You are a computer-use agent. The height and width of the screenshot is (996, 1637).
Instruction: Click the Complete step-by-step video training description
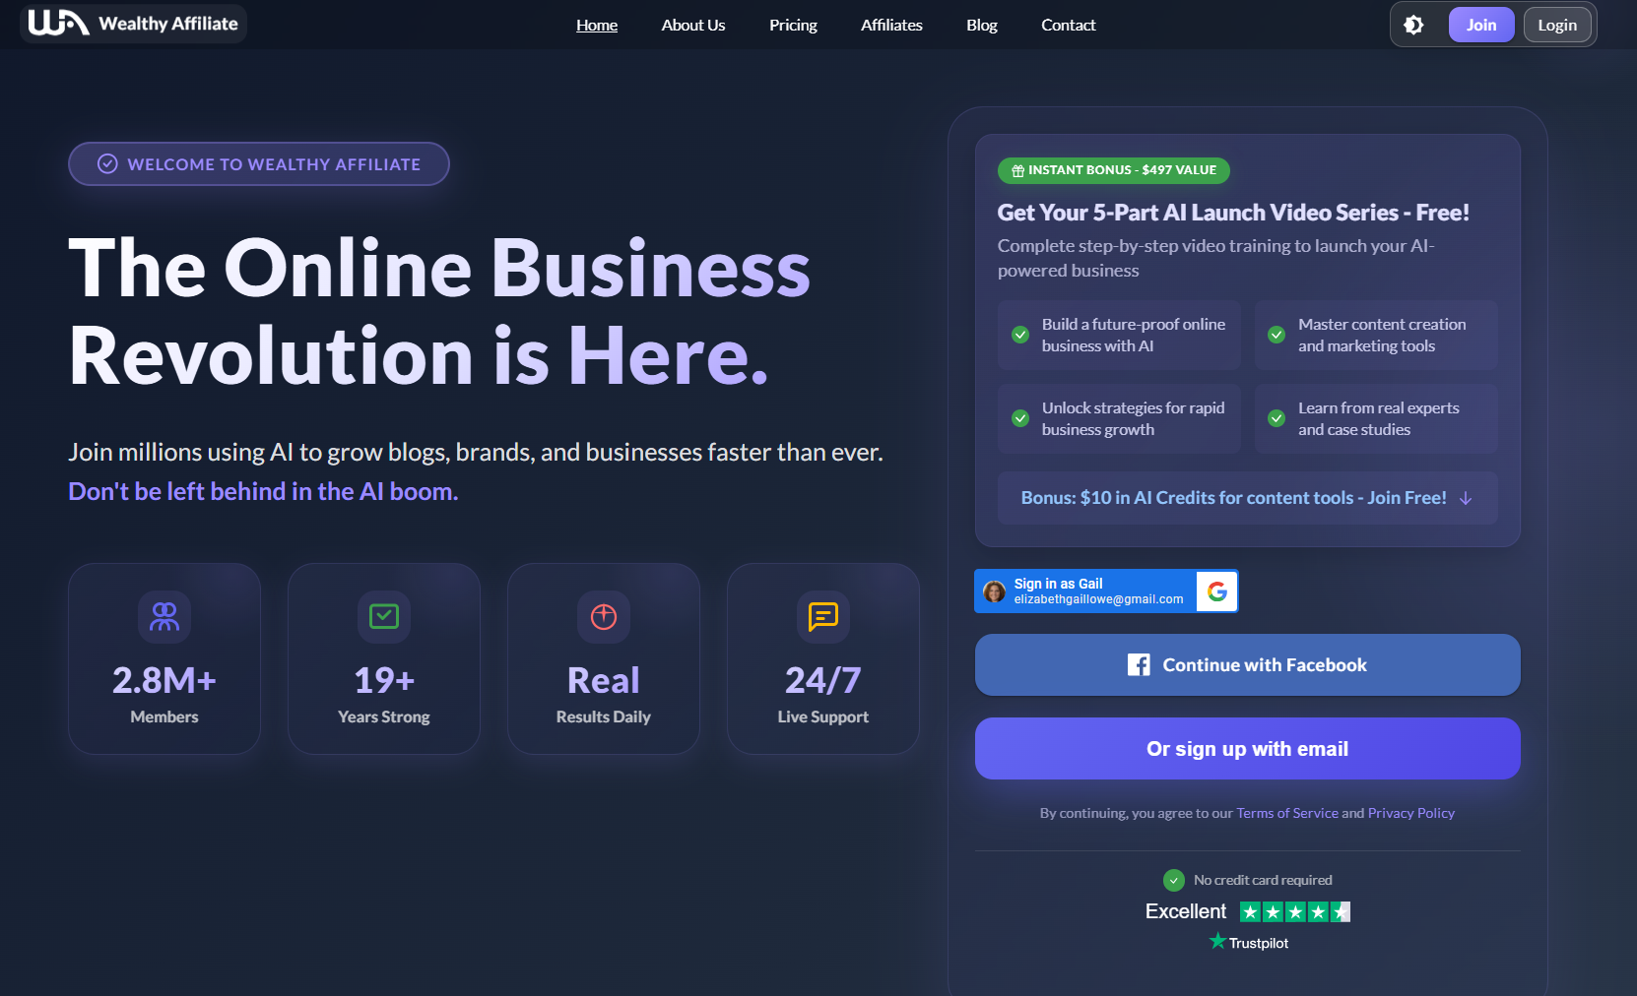click(1216, 258)
